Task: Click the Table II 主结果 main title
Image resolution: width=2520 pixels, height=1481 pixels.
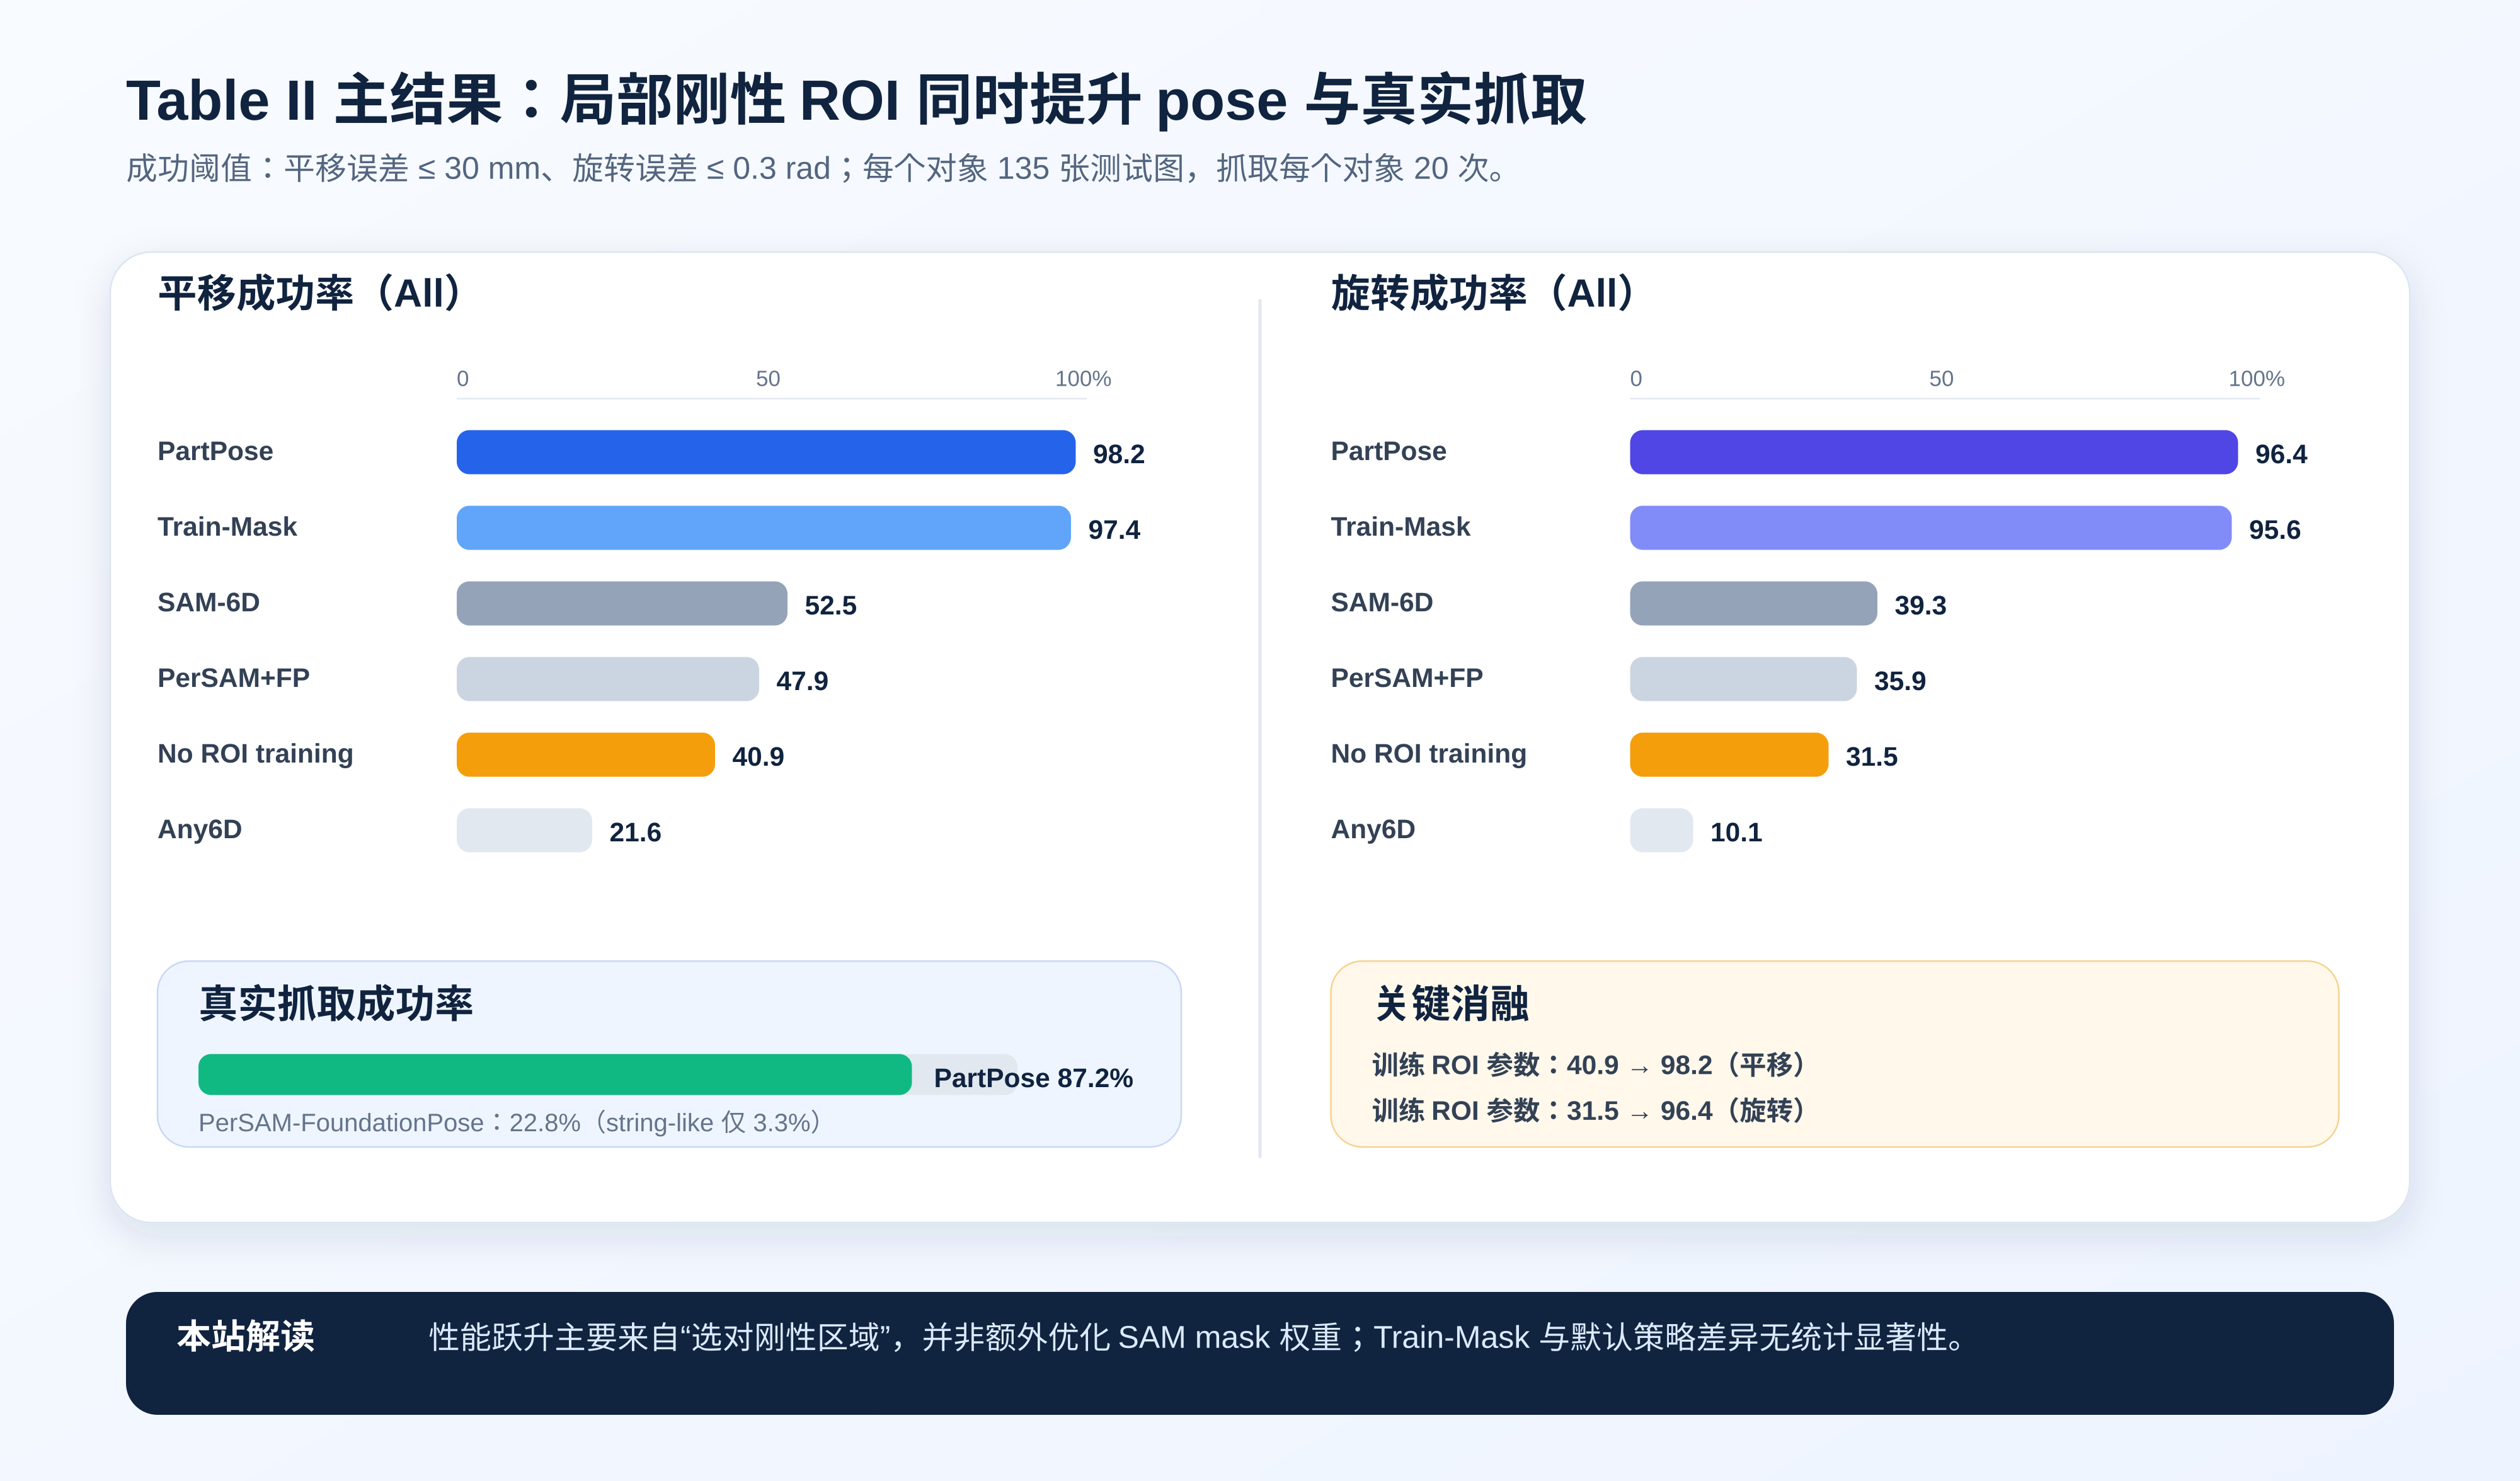Action: pyautogui.click(x=856, y=101)
